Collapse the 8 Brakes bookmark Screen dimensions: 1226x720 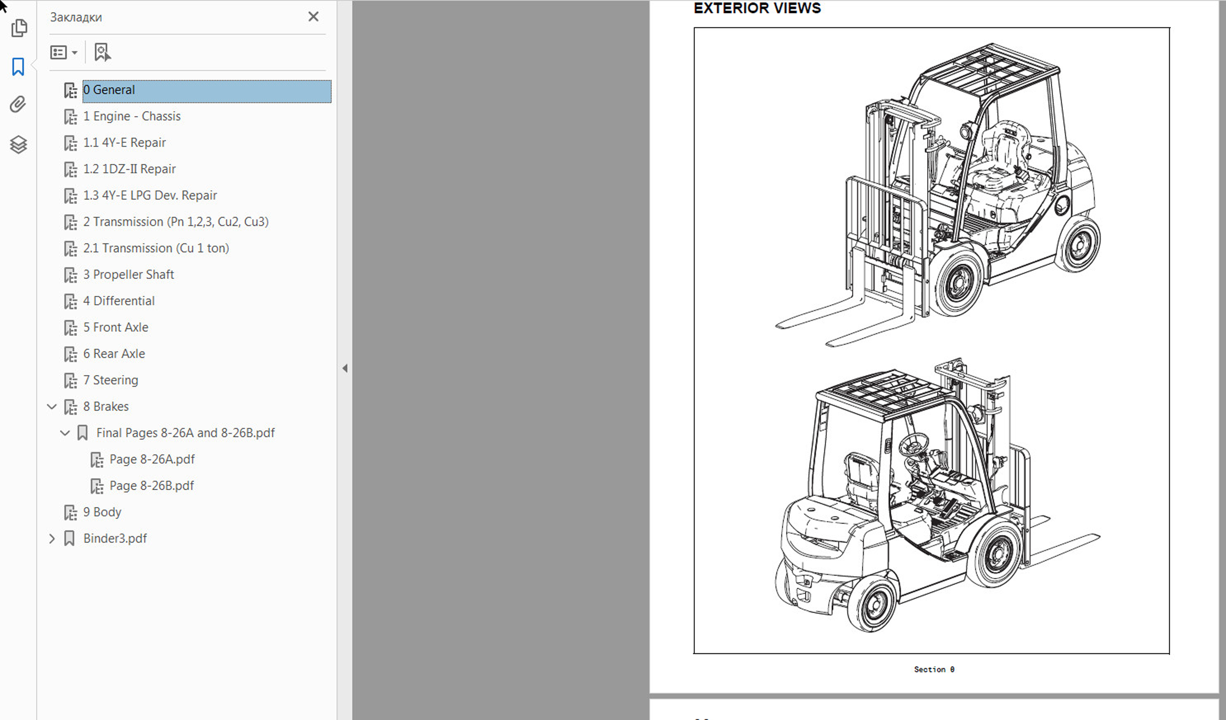[x=52, y=406]
